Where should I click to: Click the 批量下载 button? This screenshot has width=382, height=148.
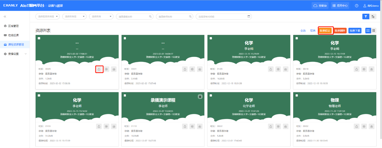coord(355,30)
